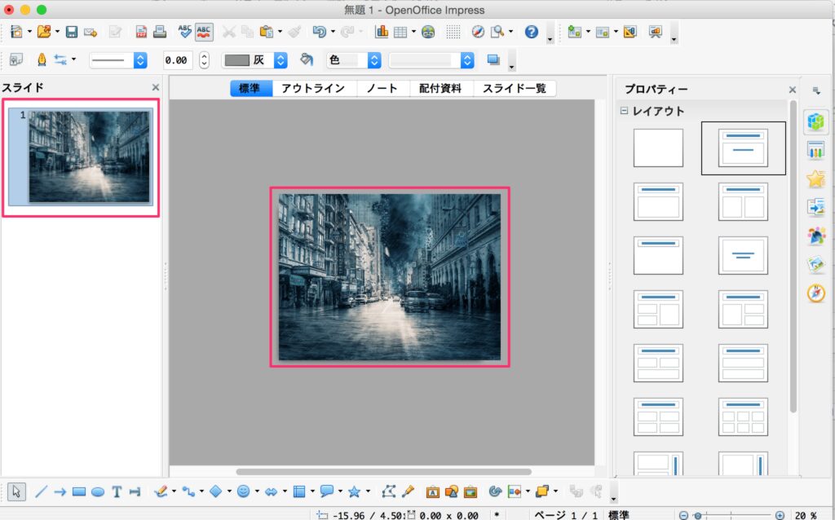Toggle grid display on the toolbar

tap(453, 33)
